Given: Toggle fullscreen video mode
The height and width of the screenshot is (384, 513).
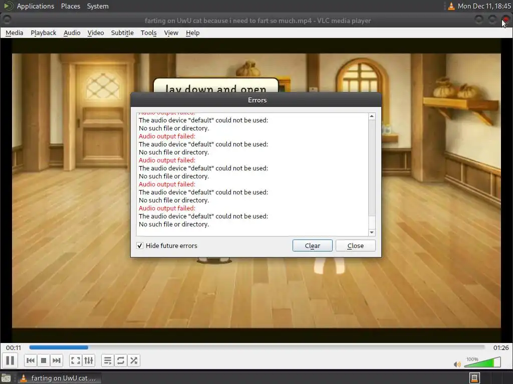Looking at the screenshot, I should coord(76,360).
